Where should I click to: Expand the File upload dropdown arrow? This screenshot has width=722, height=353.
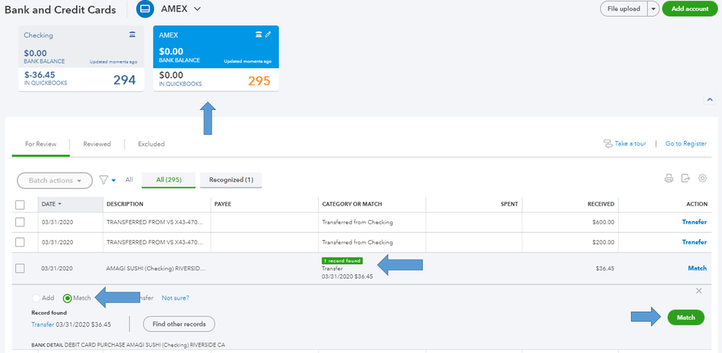coord(653,9)
